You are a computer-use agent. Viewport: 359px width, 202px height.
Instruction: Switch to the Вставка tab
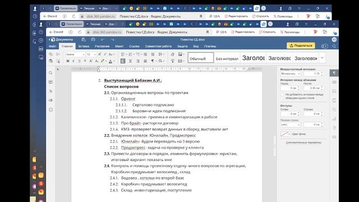click(84, 46)
